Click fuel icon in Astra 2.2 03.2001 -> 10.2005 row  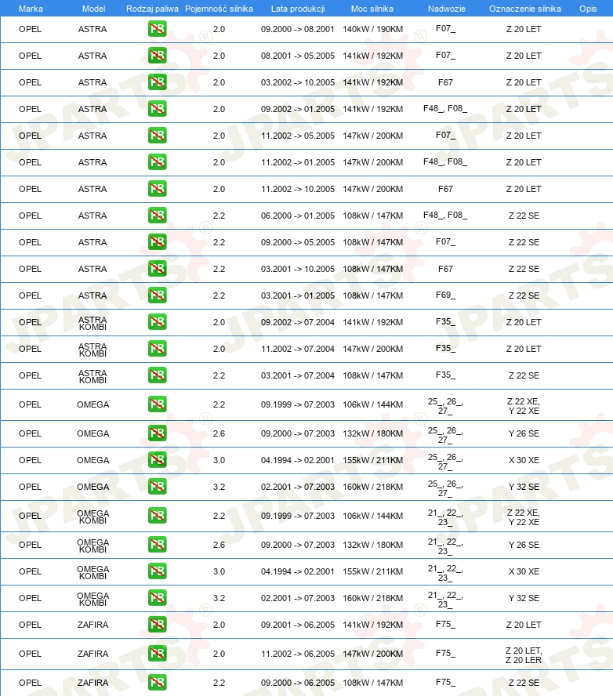pos(157,269)
